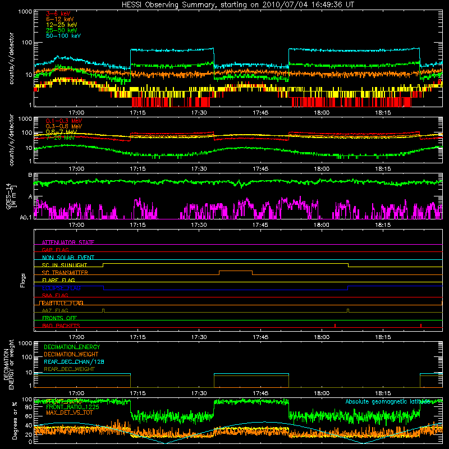Screen dimensions: 449x449
Task: Click the NON_SOLAR_EVENT flag label
Action: click(68, 258)
